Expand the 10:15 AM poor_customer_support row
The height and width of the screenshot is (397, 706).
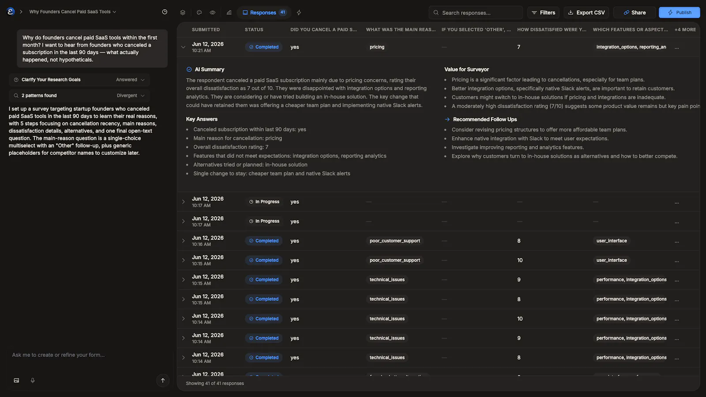click(x=183, y=260)
